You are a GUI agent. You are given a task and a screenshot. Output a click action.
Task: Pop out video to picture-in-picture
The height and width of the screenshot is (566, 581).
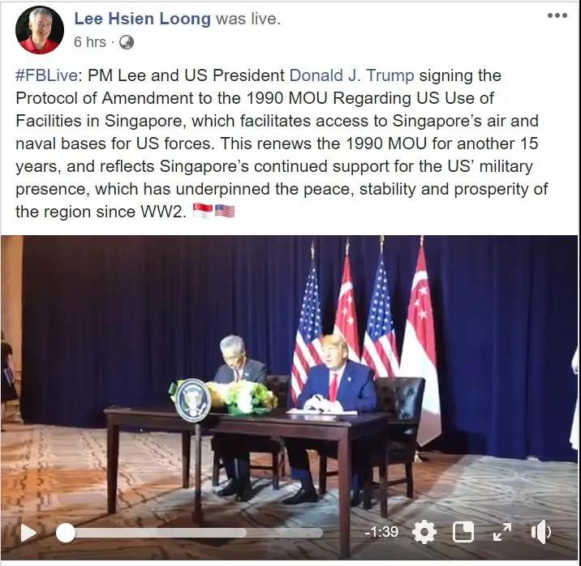pyautogui.click(x=463, y=532)
